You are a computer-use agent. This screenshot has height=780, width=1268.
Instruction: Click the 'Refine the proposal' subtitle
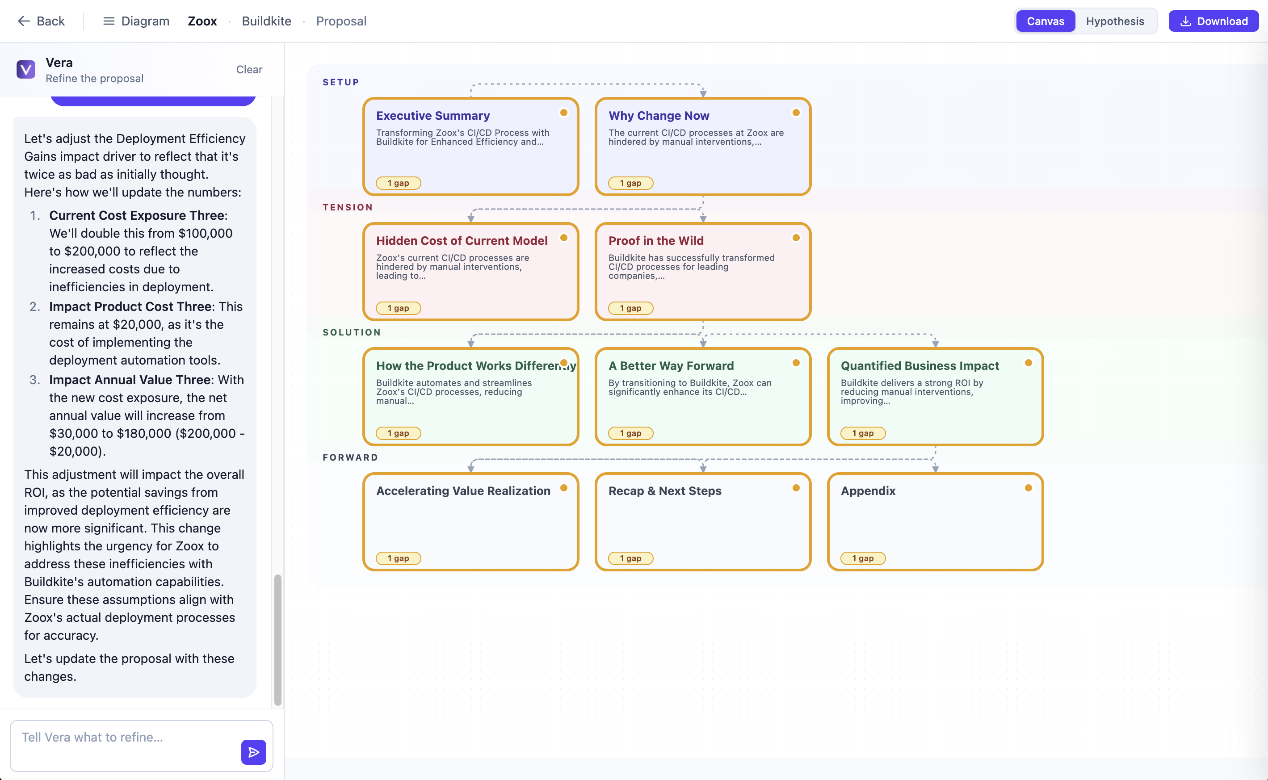94,79
